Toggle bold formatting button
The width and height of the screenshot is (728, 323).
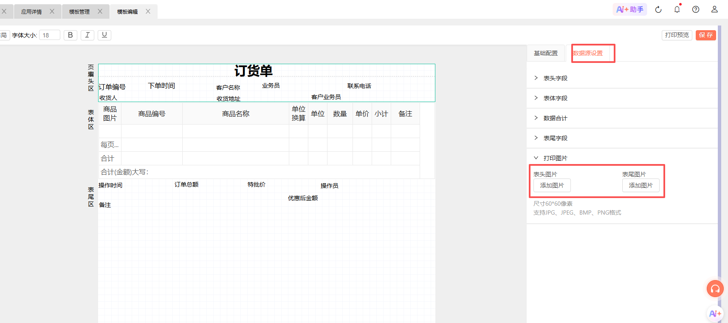[x=71, y=35]
